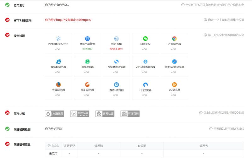The width and height of the screenshot is (252, 158).
Task: Click the 检测通过 status under 腾讯电脑管家
Action: click(x=88, y=49)
